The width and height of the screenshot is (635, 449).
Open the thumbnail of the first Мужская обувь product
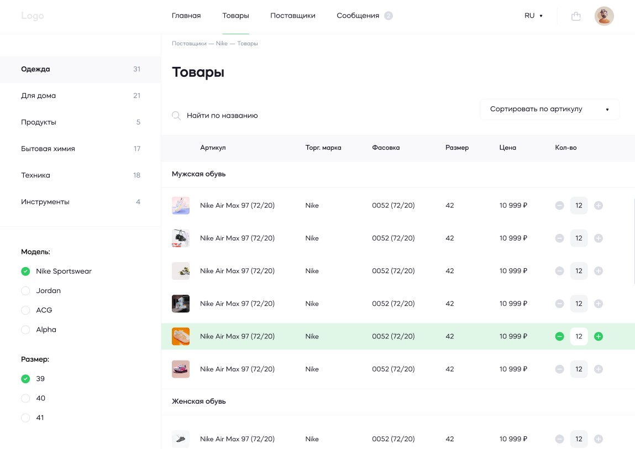(x=181, y=206)
